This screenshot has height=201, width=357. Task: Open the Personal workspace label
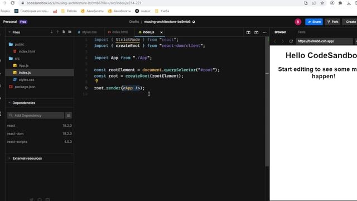[10, 22]
